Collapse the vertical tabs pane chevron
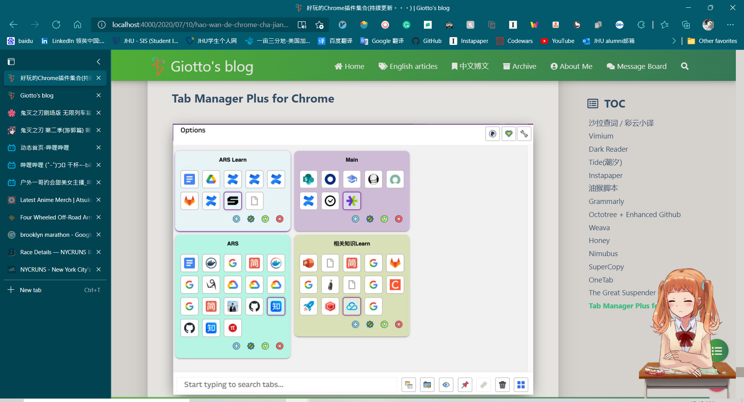 tap(98, 62)
